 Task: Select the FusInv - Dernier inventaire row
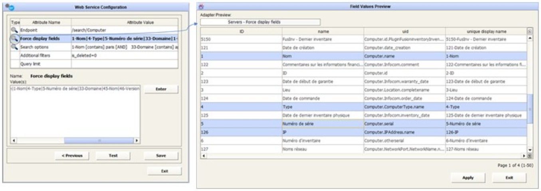[364, 39]
